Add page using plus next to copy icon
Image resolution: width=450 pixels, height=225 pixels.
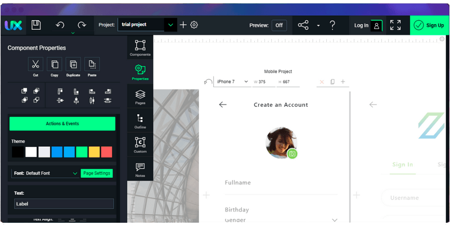coord(343,82)
